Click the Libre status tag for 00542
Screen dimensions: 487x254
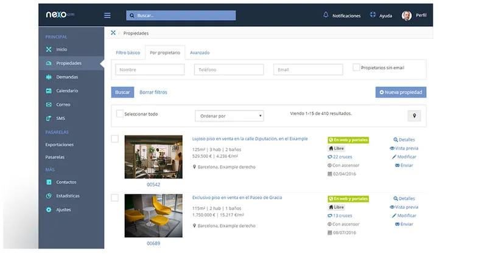point(337,148)
